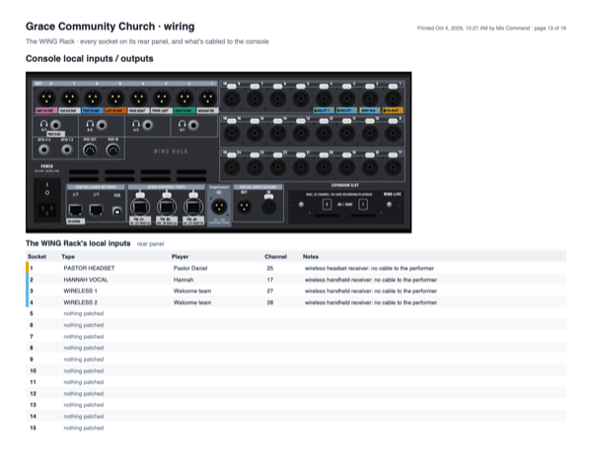Click the orange tape label under output 5
The height and width of the screenshot is (456, 592).
[115, 110]
